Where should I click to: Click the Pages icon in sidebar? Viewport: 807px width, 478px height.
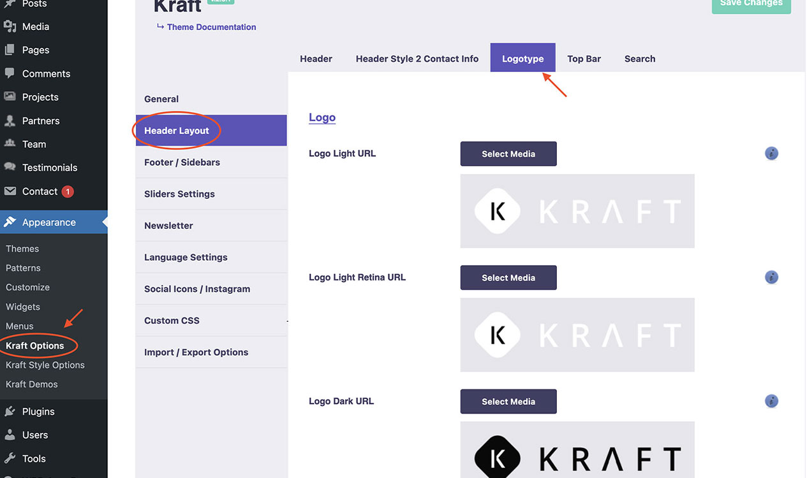pos(10,50)
